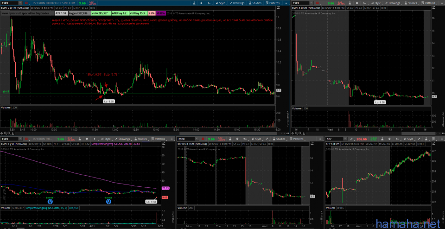The image size is (445, 229).
Task: Click flask icon in ESPR daily chart header
Action: pos(79,139)
